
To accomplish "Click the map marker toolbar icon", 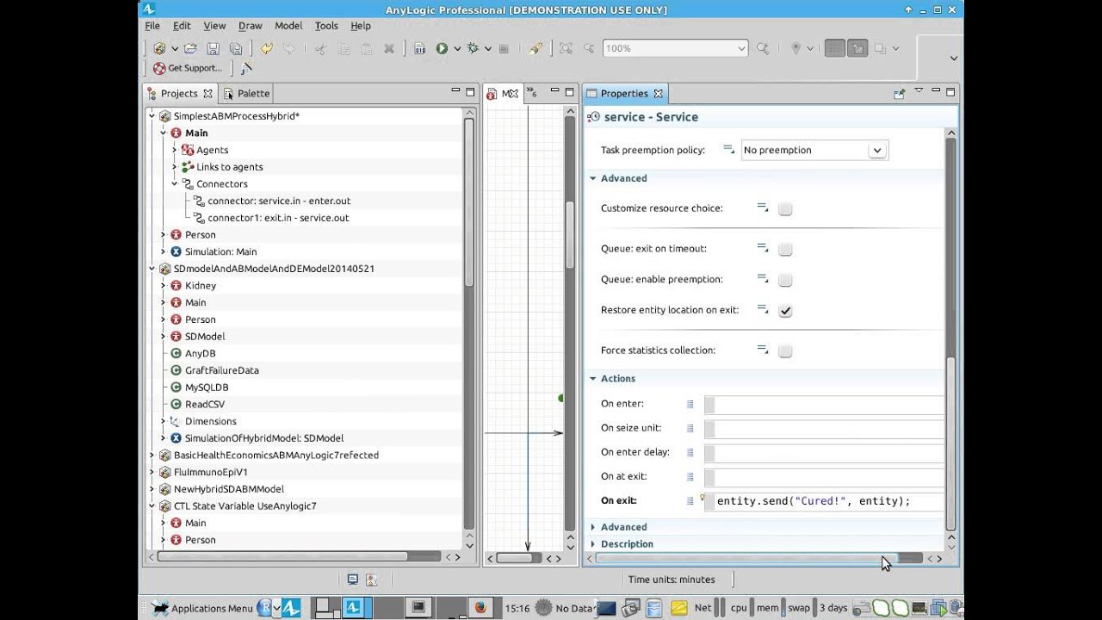I will point(796,49).
